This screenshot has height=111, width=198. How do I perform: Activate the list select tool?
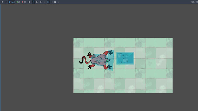[x=37, y=2]
